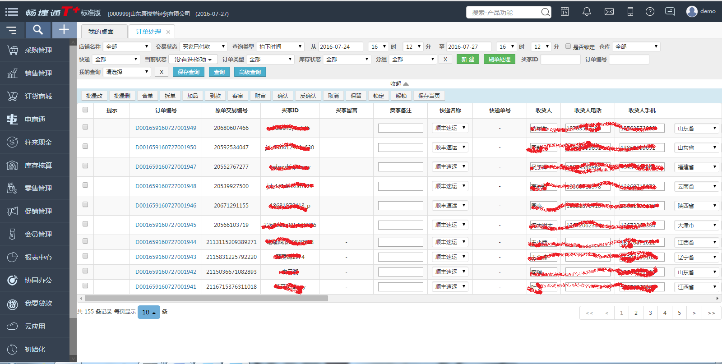Open the mobile phone icon

(x=630, y=12)
